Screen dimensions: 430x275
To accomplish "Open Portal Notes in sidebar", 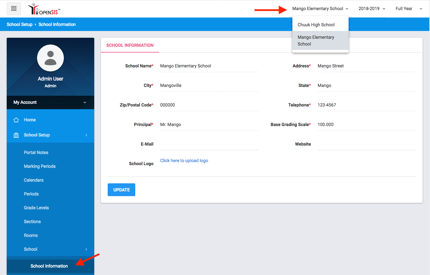I will click(x=36, y=153).
